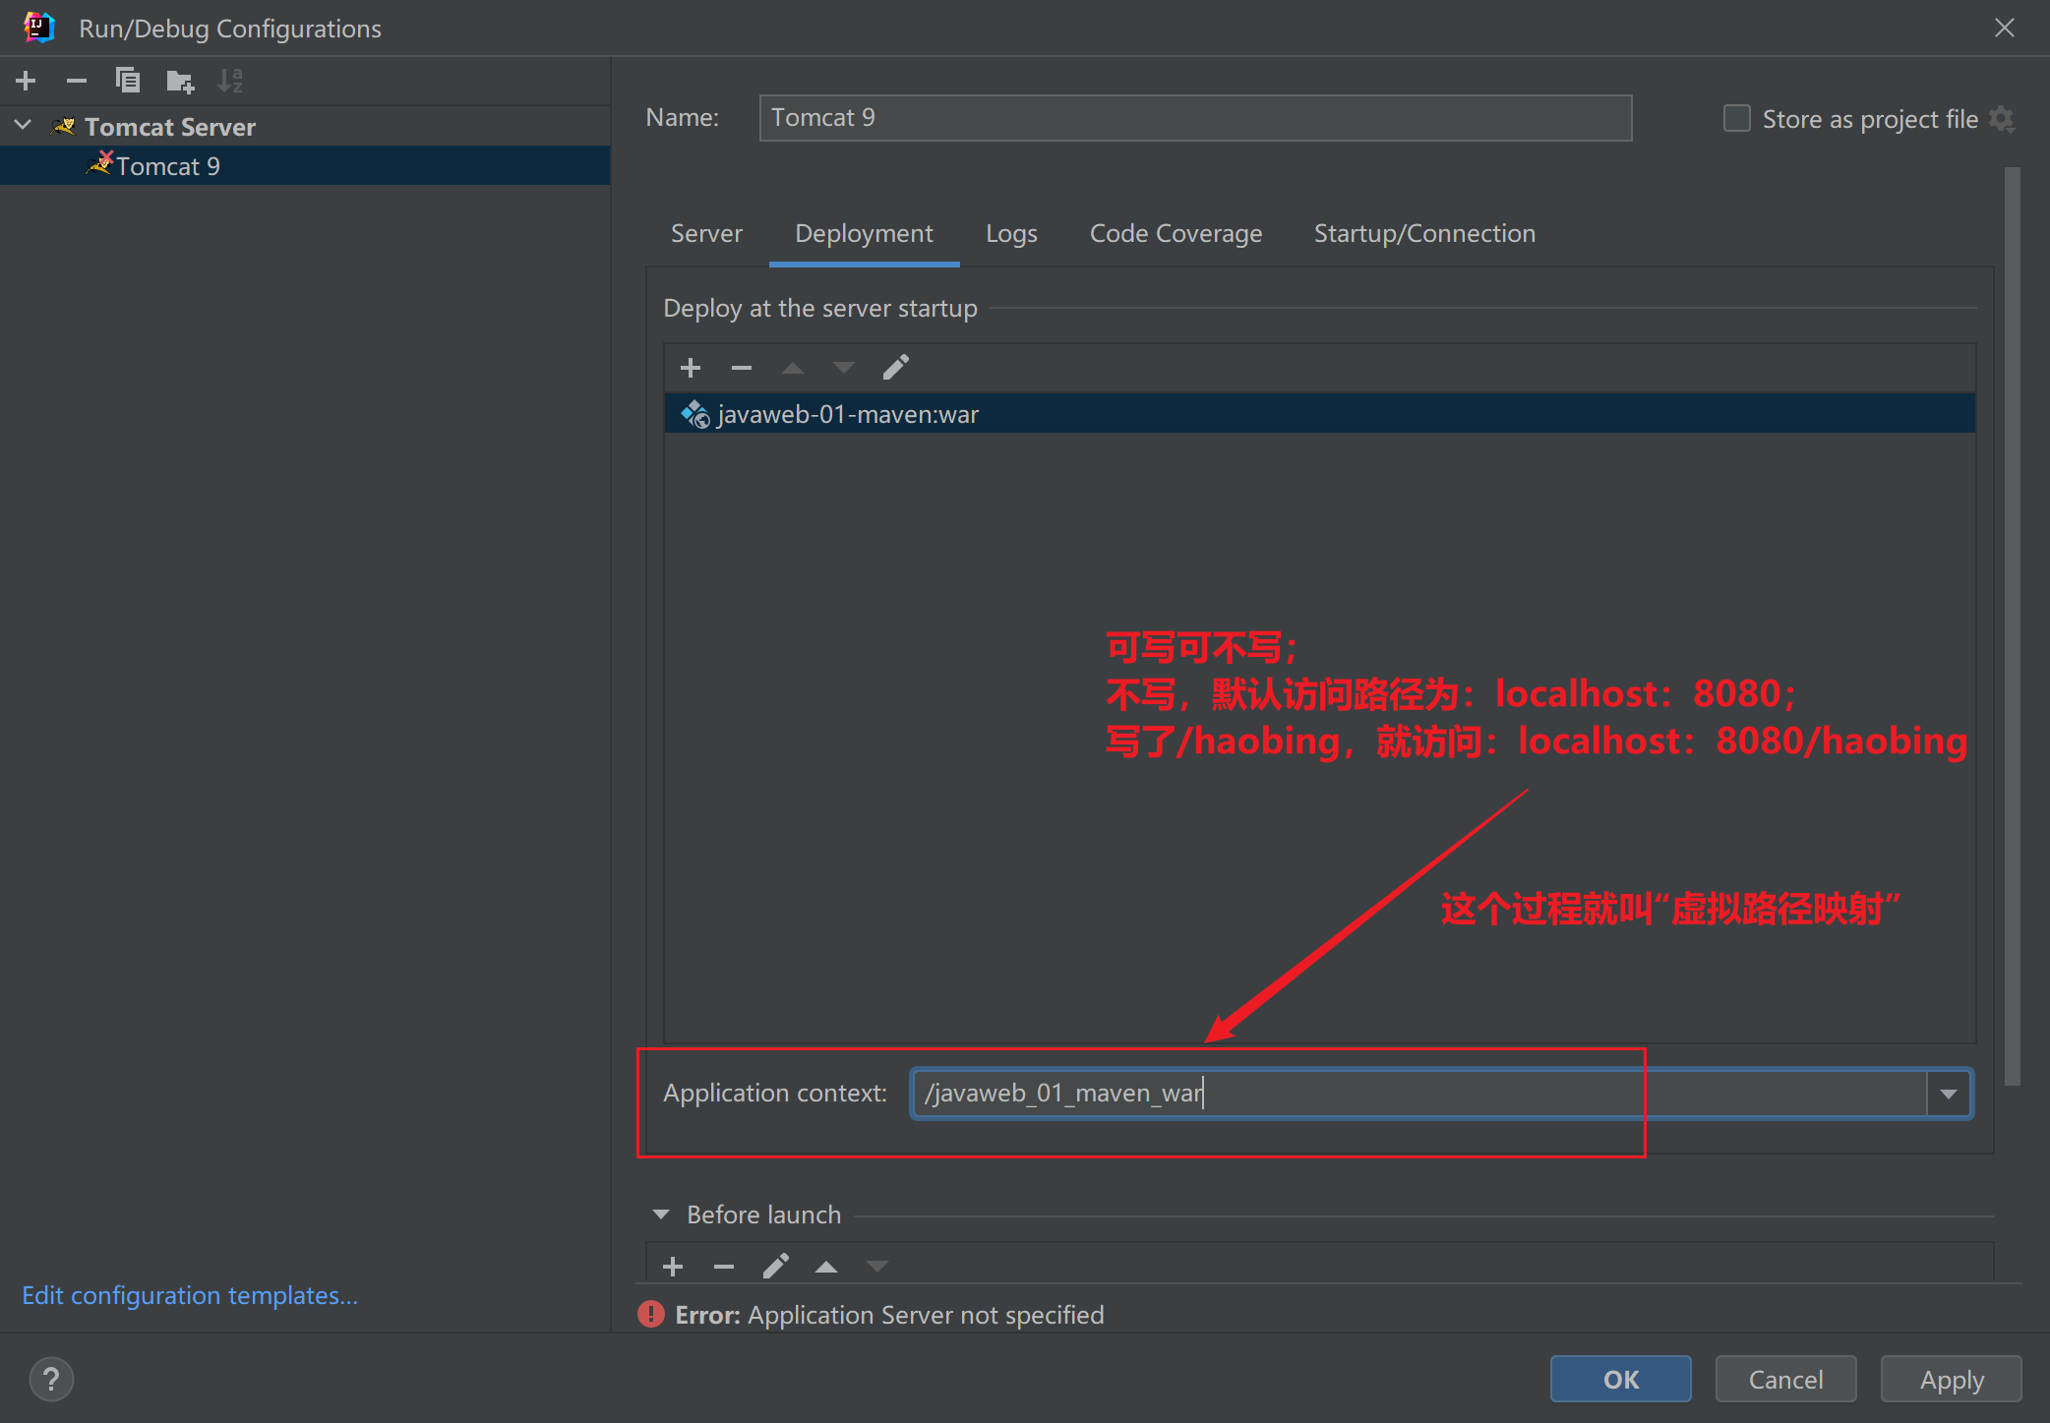Click the move deployment up arrow icon

click(795, 368)
